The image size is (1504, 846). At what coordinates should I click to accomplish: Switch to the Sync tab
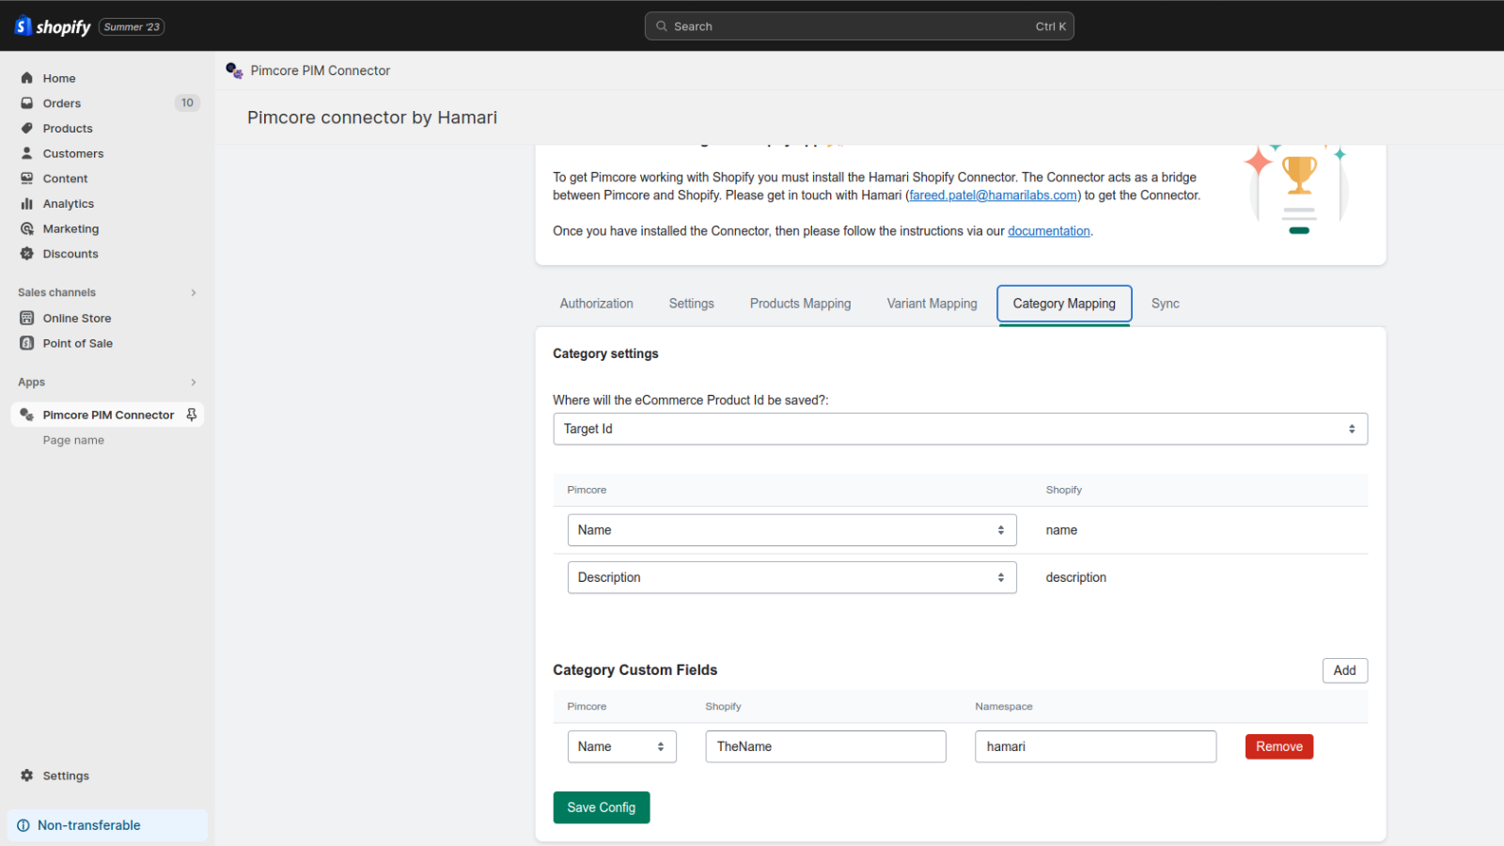[1165, 304]
